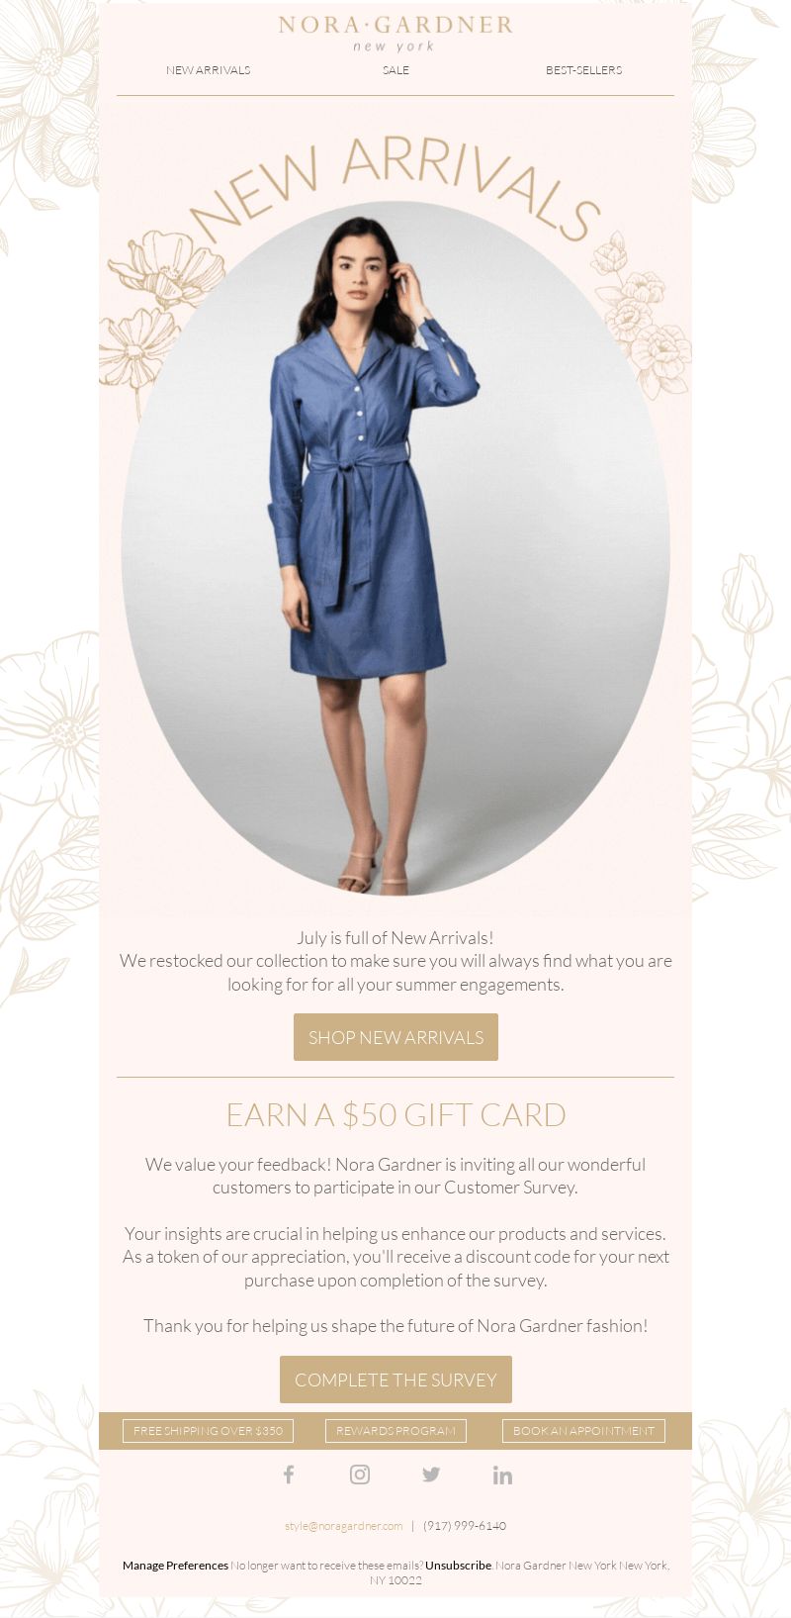
Task: Click the model in blue dress photo
Action: coord(395,549)
